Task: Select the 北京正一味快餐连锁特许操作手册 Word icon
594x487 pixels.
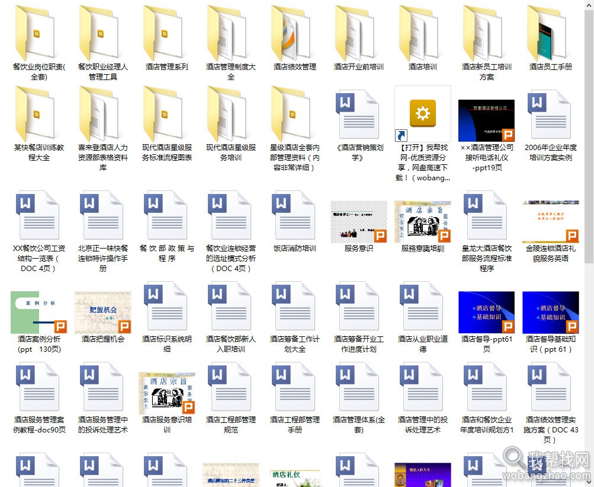Action: tap(102, 216)
